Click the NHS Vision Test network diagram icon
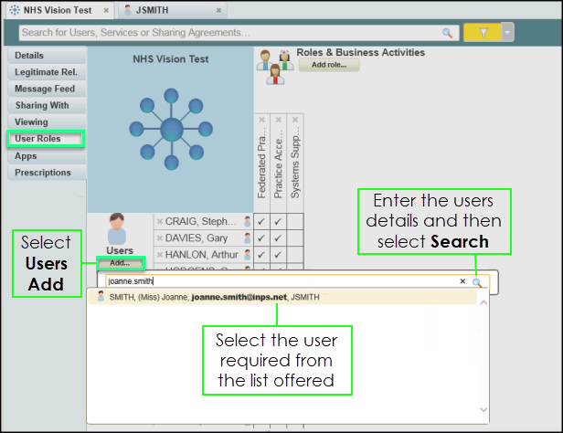Image resolution: width=563 pixels, height=433 pixels. (171, 130)
